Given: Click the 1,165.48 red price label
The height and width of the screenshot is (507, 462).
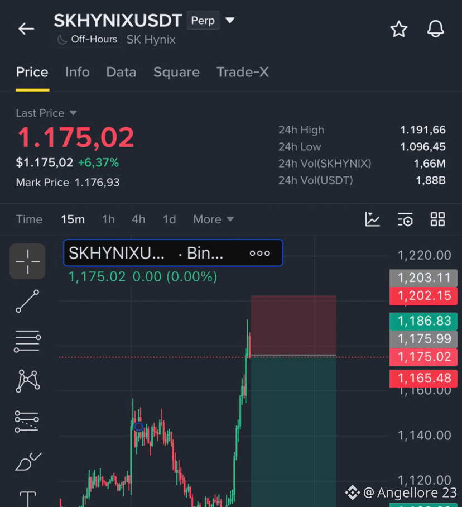Looking at the screenshot, I should click(423, 379).
